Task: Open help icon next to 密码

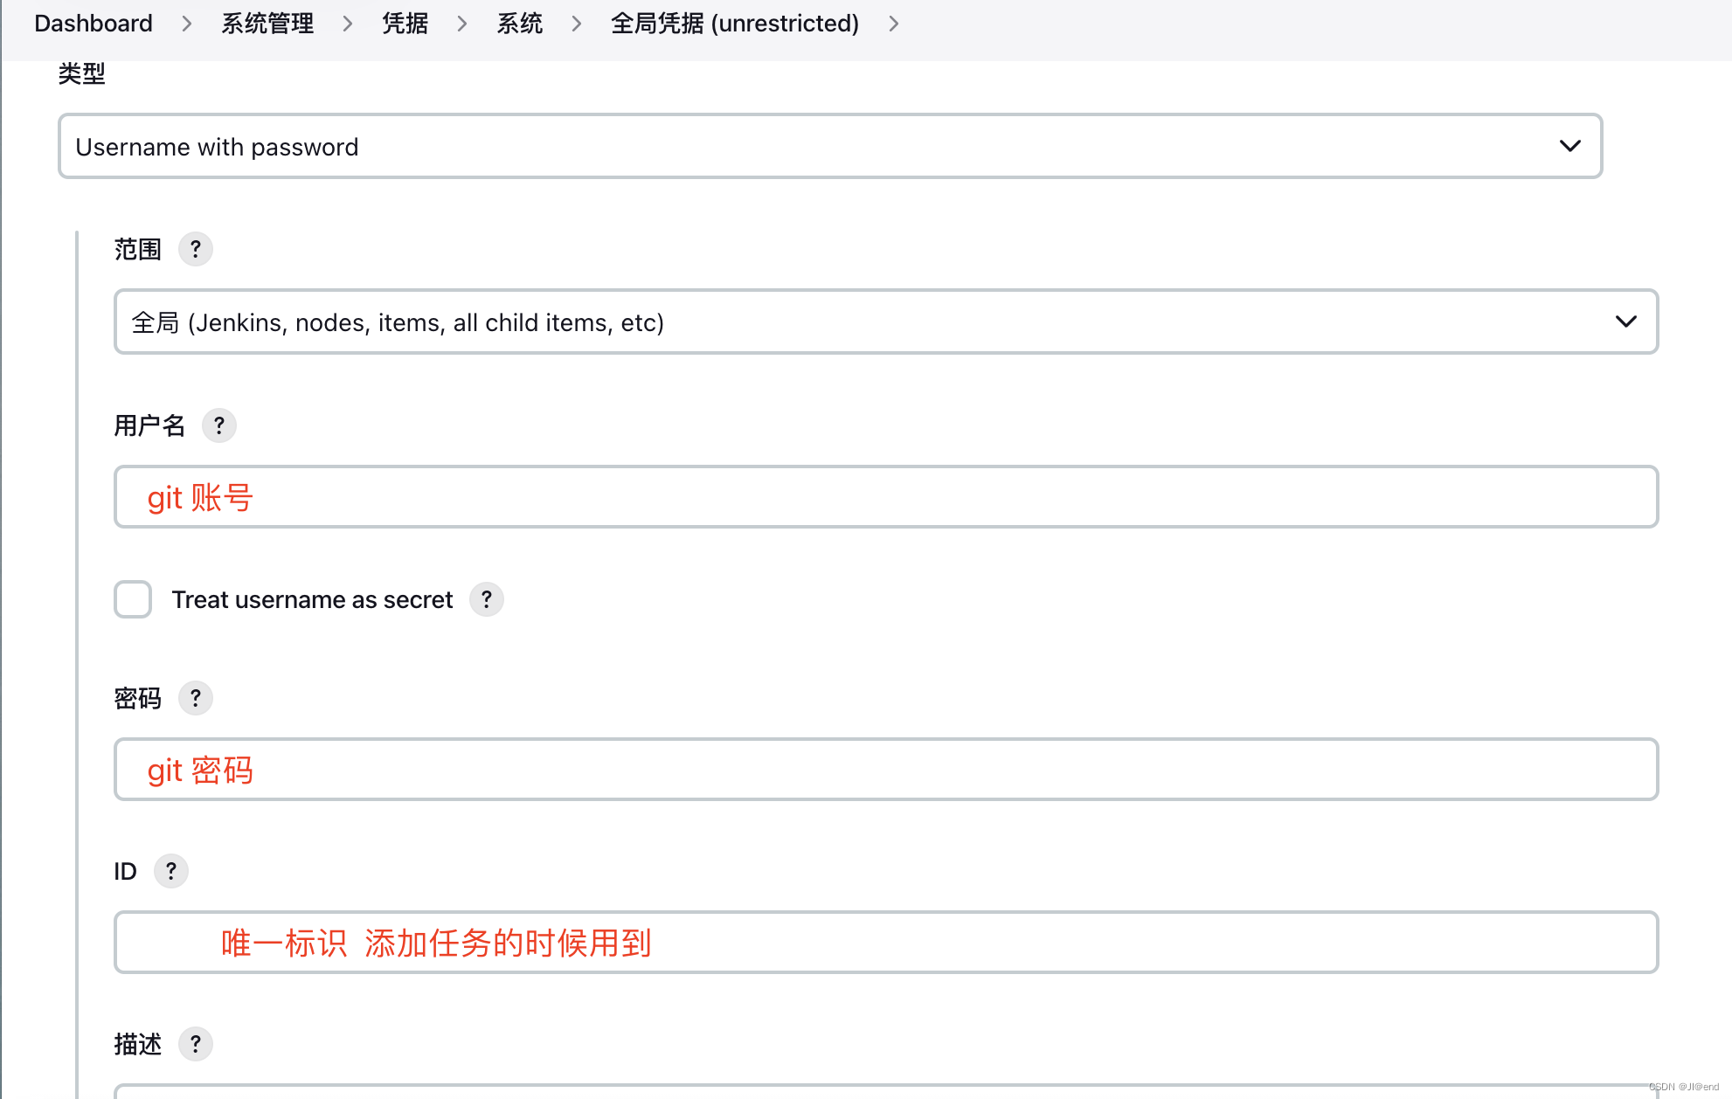Action: pyautogui.click(x=196, y=698)
